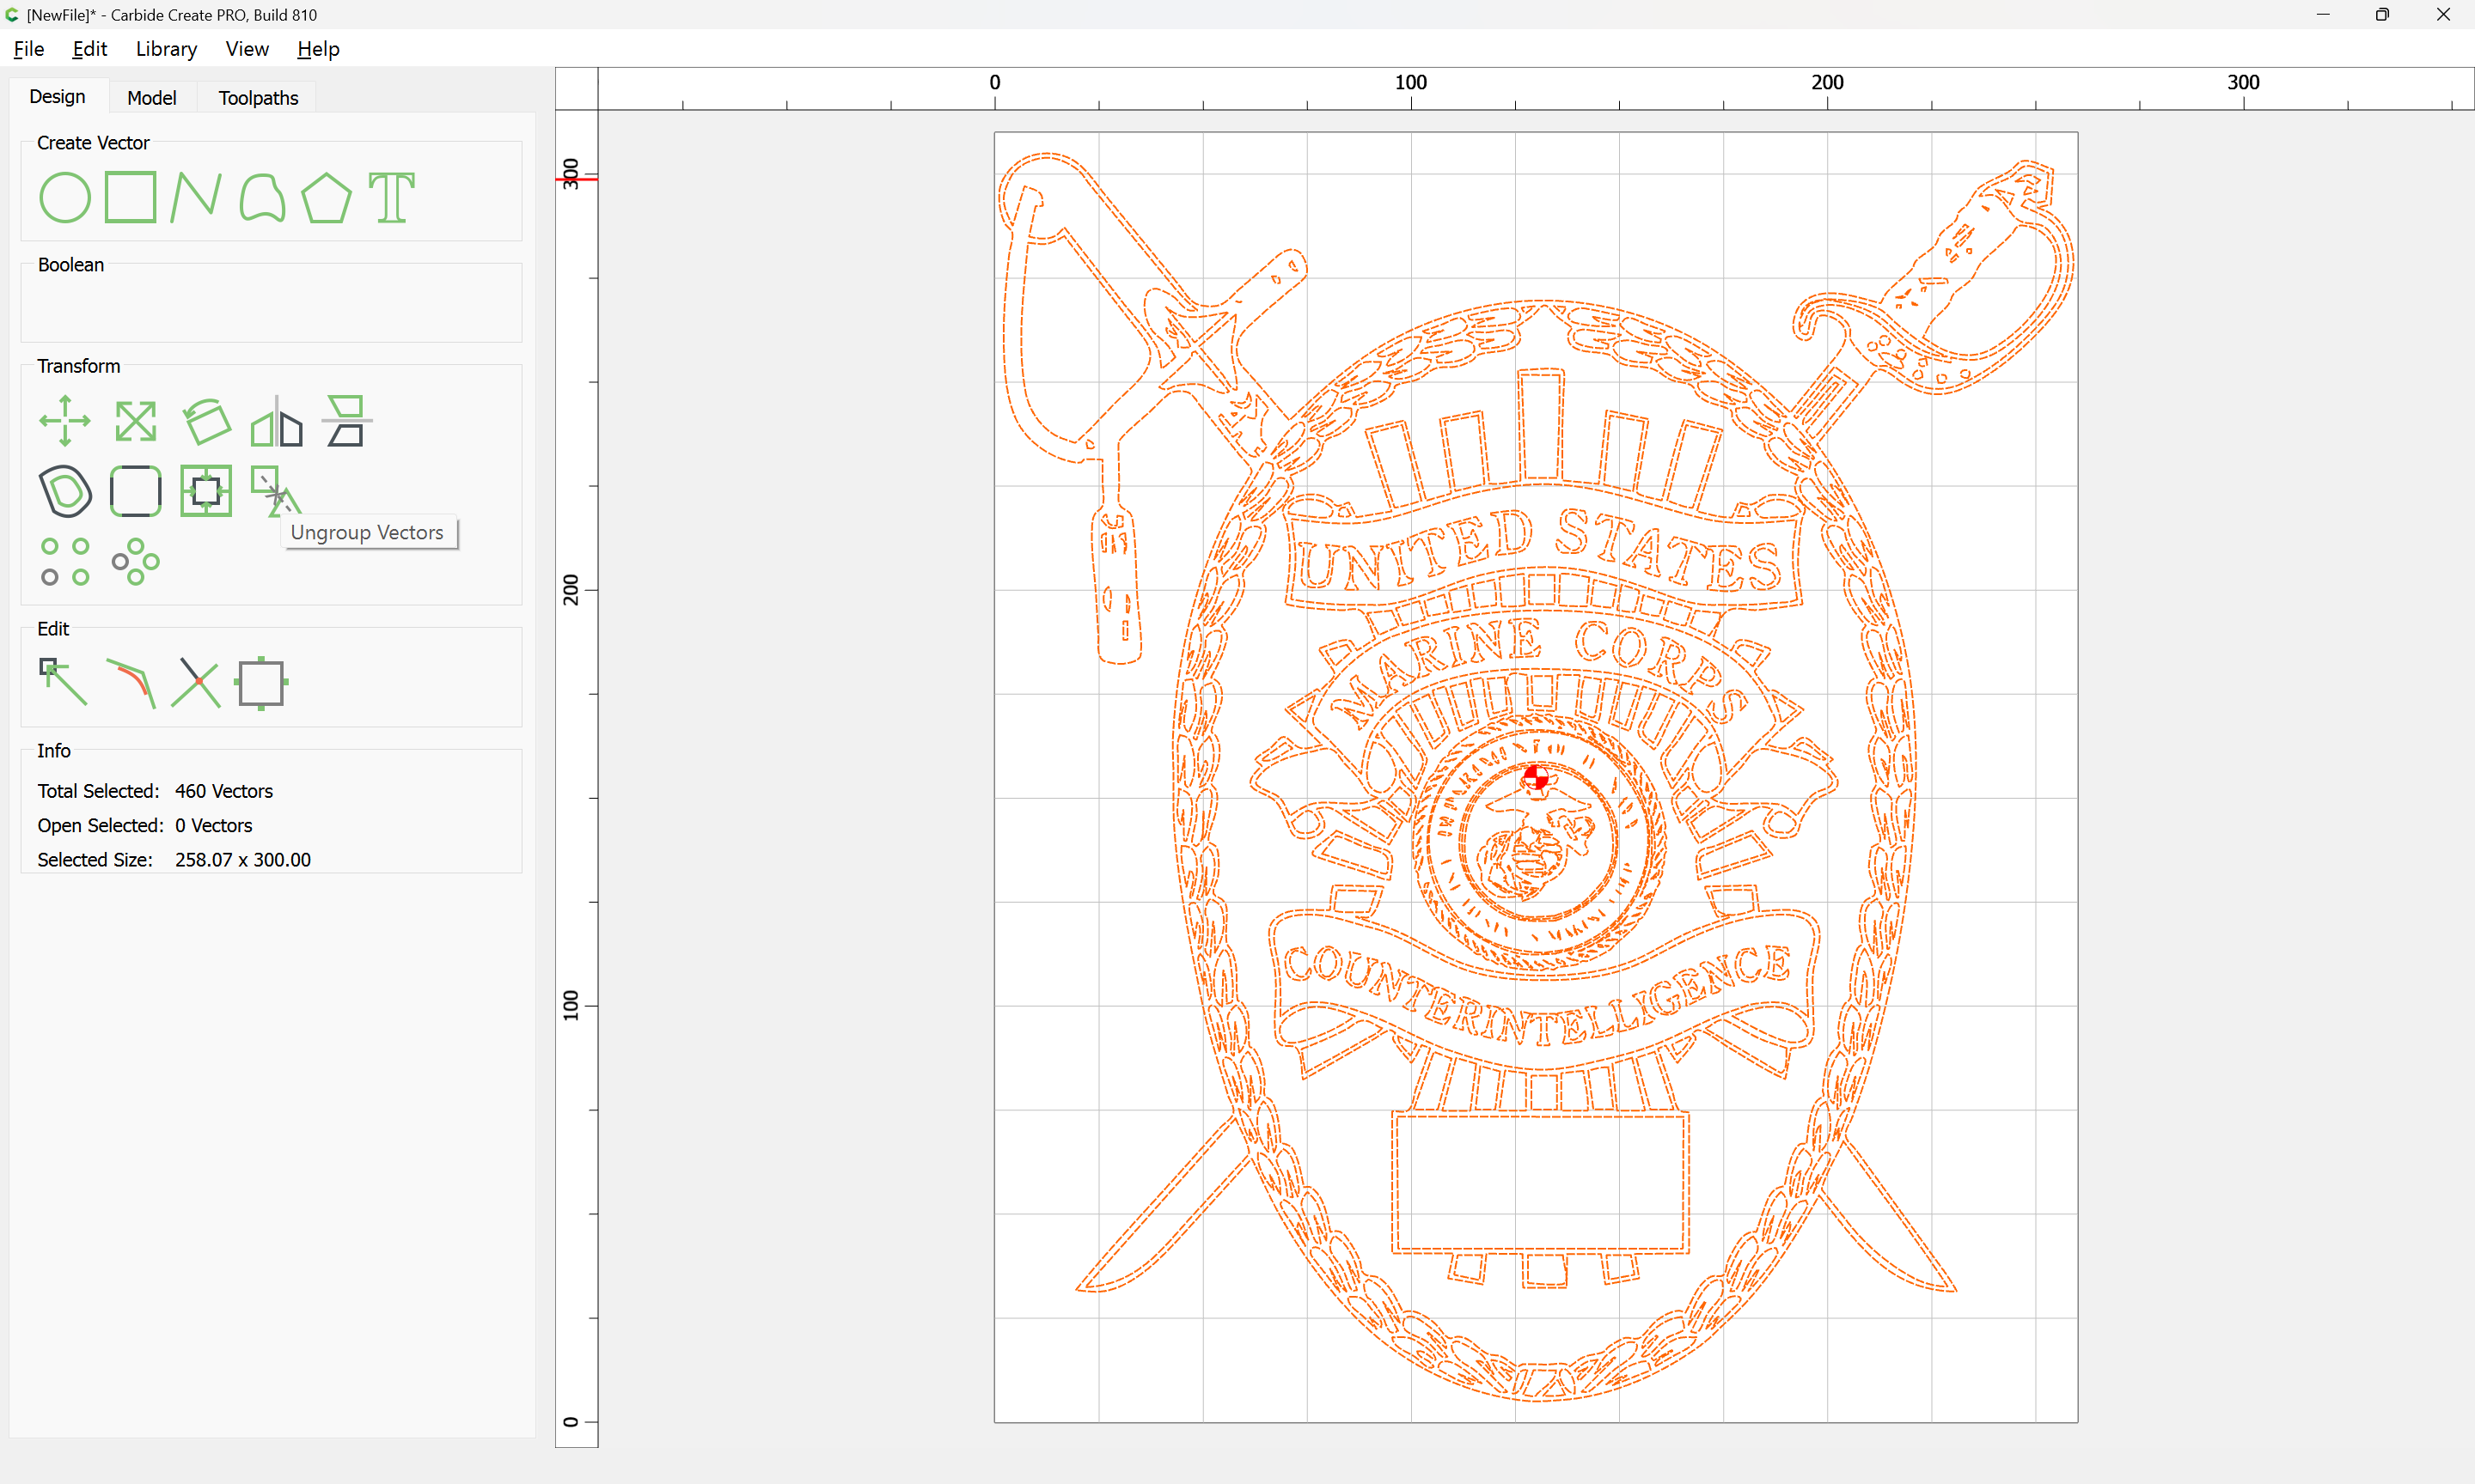The height and width of the screenshot is (1484, 2475).
Task: Switch to the Toolpaths tab
Action: click(x=258, y=97)
